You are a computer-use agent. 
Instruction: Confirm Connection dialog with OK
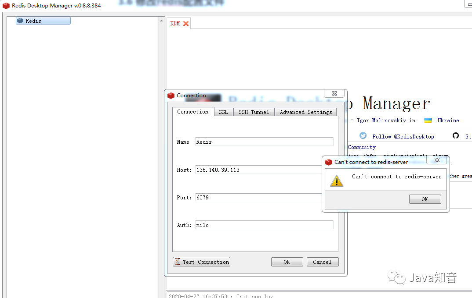(x=287, y=262)
